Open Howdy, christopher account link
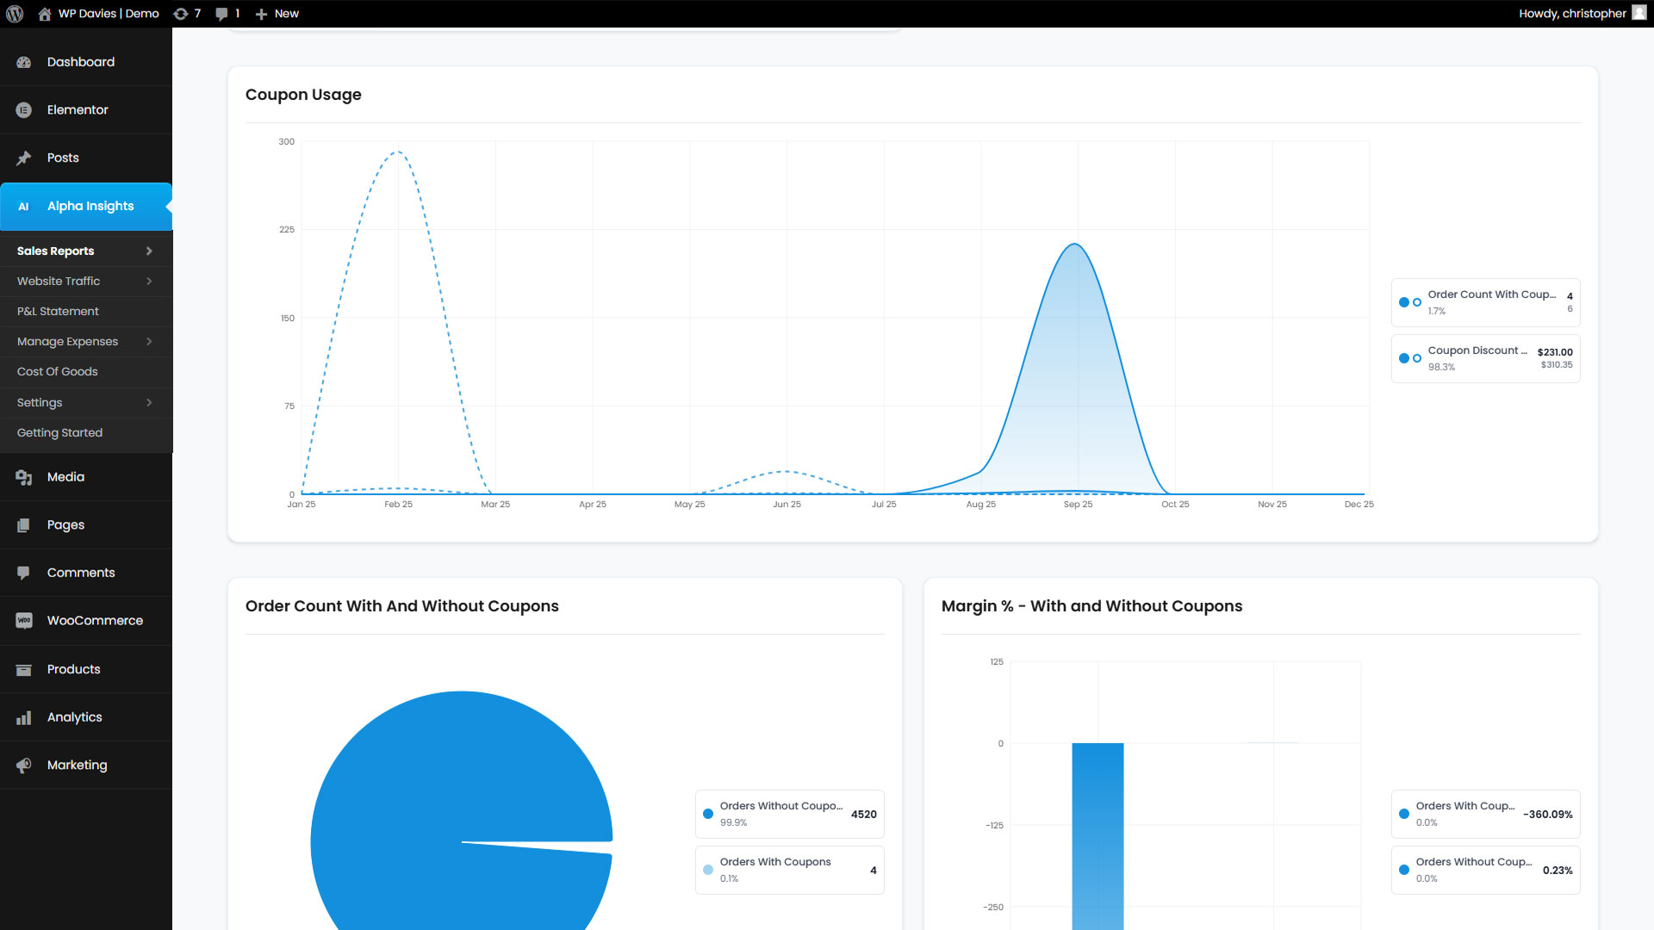 click(x=1572, y=14)
